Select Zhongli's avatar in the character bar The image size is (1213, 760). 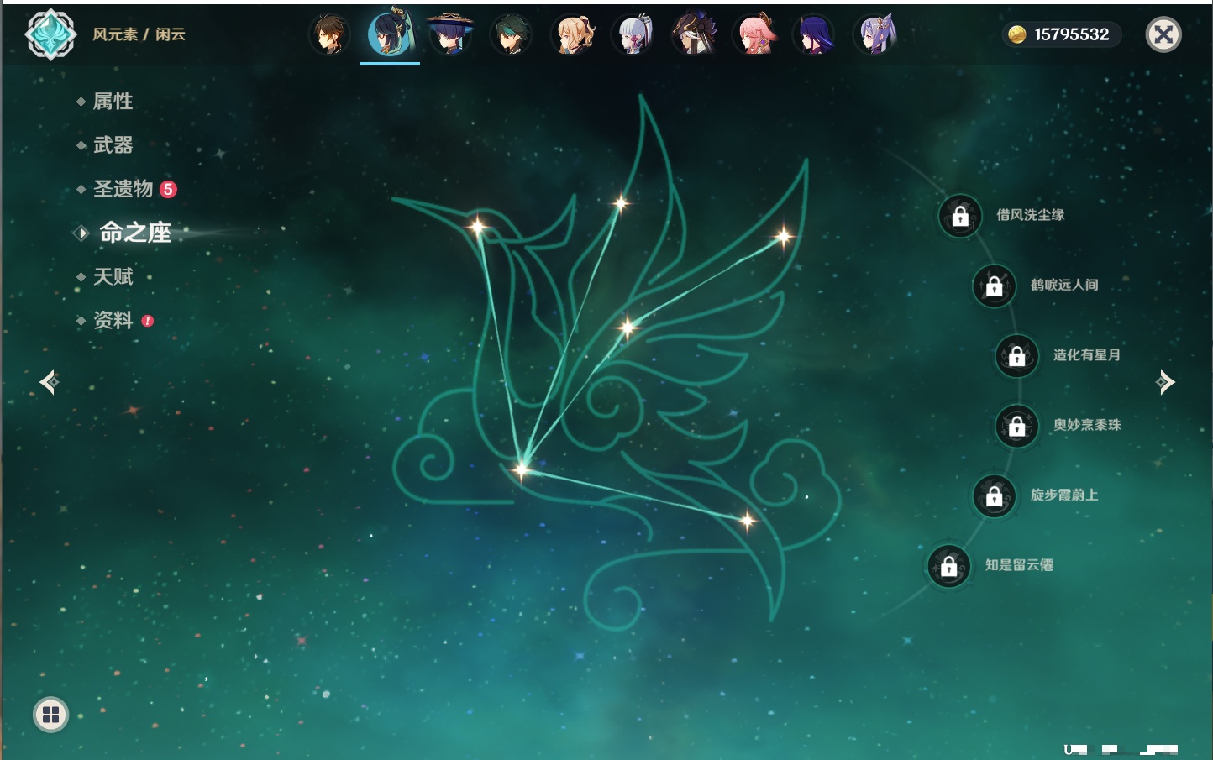point(329,35)
